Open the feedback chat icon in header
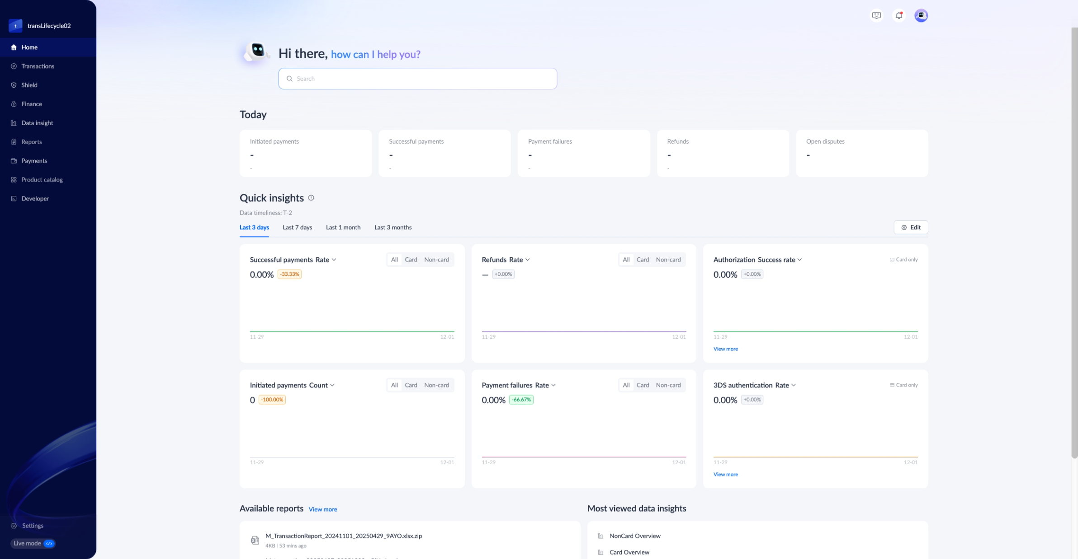The width and height of the screenshot is (1078, 559). [876, 15]
